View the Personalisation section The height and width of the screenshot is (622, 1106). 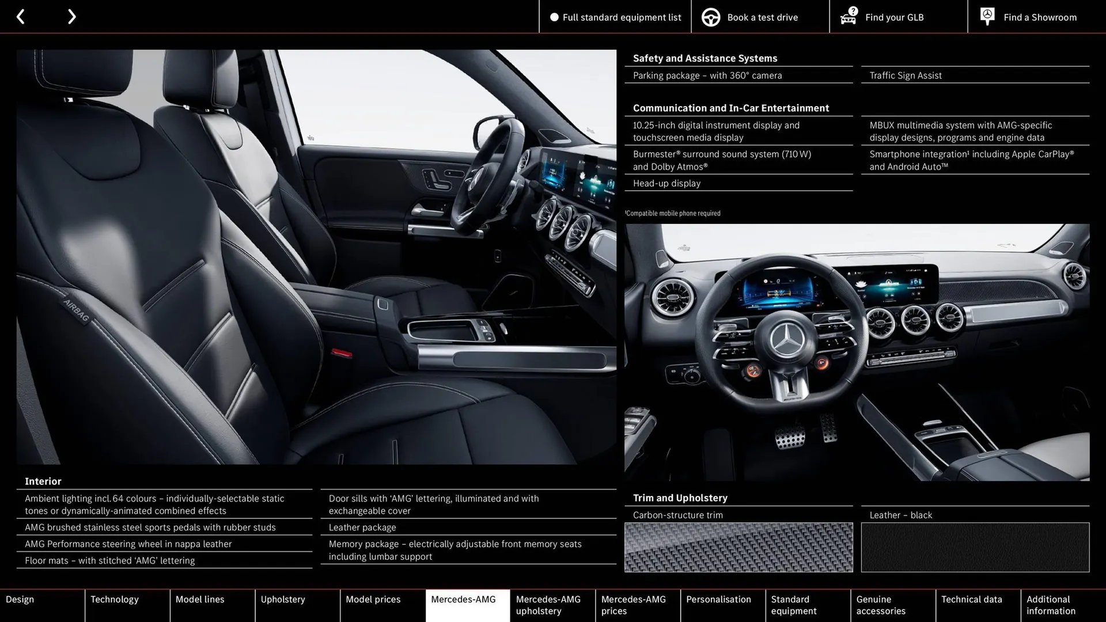(x=719, y=605)
